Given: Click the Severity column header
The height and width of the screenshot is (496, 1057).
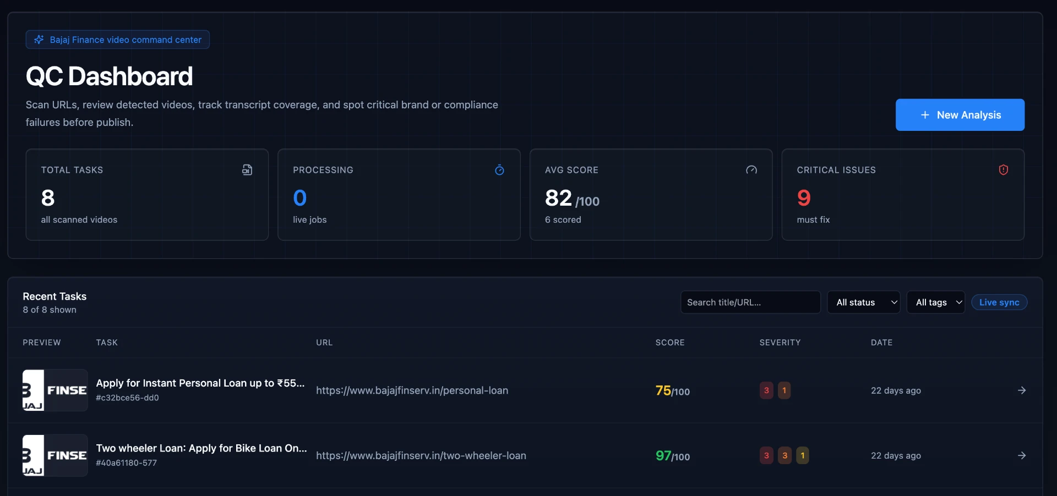Looking at the screenshot, I should click(780, 343).
